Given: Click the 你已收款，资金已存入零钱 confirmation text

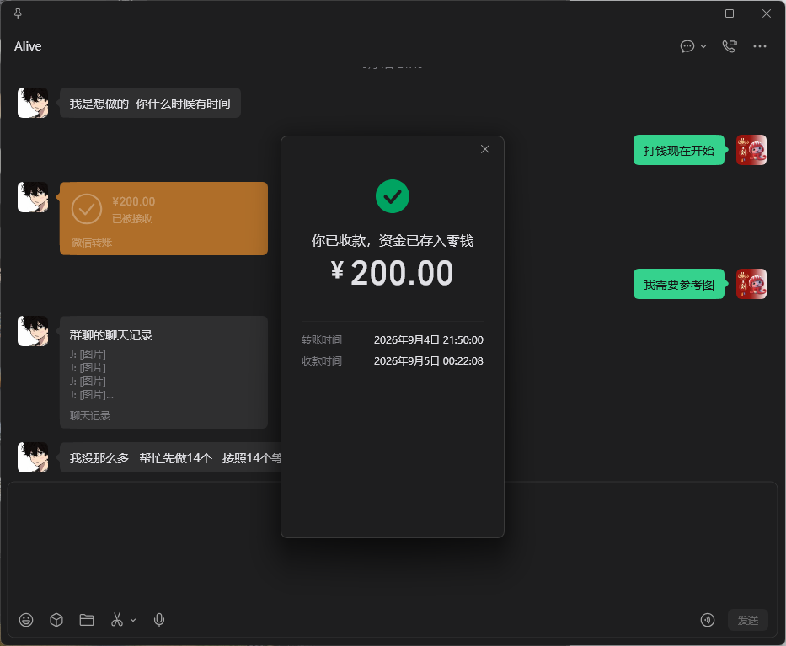Looking at the screenshot, I should (393, 241).
